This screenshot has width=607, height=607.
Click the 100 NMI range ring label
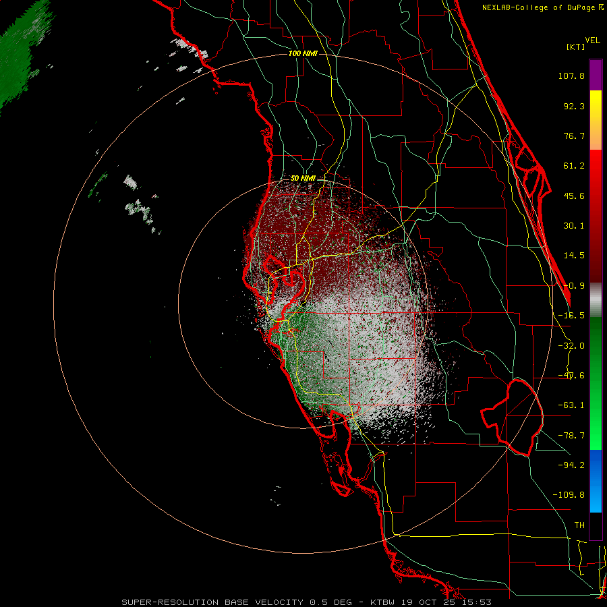303,53
